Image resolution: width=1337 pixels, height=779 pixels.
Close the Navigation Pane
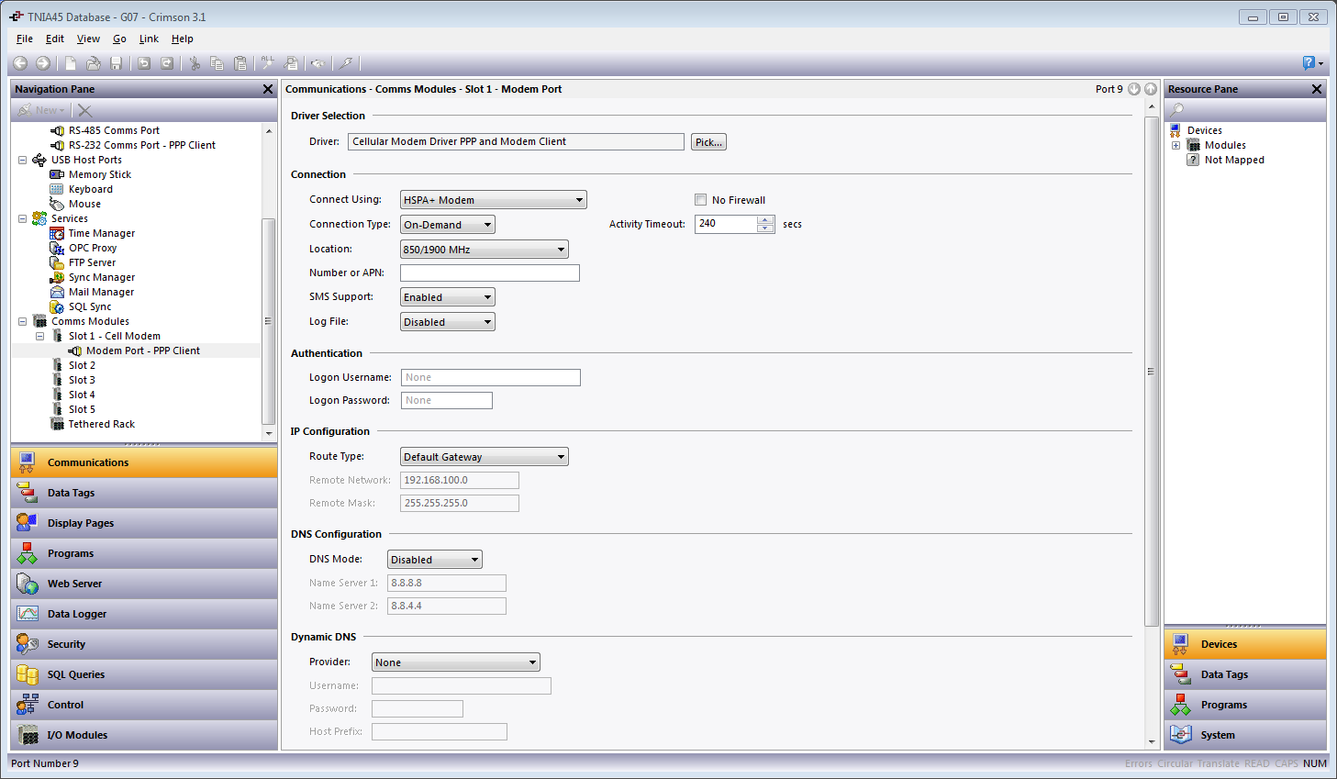click(x=268, y=89)
